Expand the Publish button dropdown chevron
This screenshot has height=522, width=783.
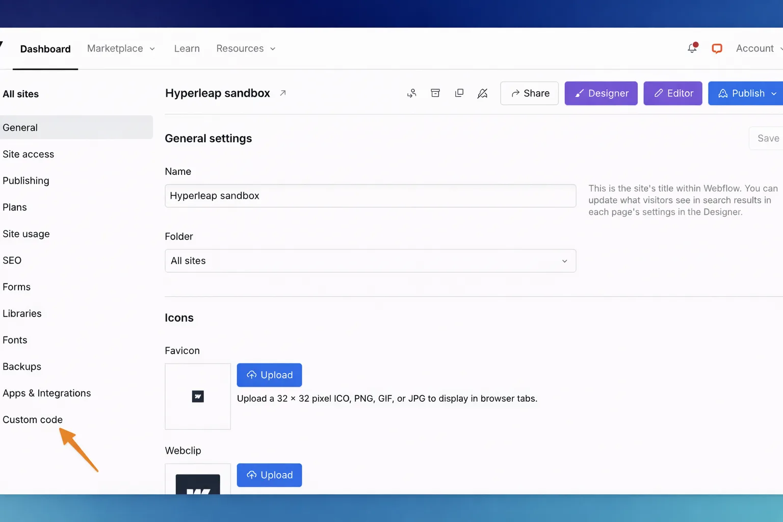click(x=774, y=93)
